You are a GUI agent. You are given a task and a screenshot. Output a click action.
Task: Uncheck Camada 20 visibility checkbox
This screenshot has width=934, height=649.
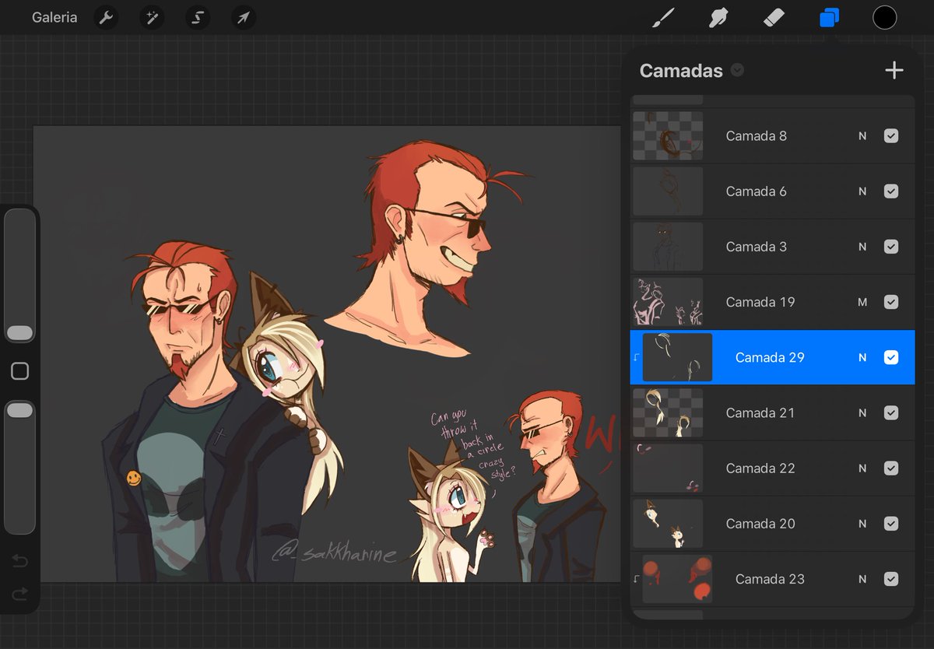click(x=891, y=524)
